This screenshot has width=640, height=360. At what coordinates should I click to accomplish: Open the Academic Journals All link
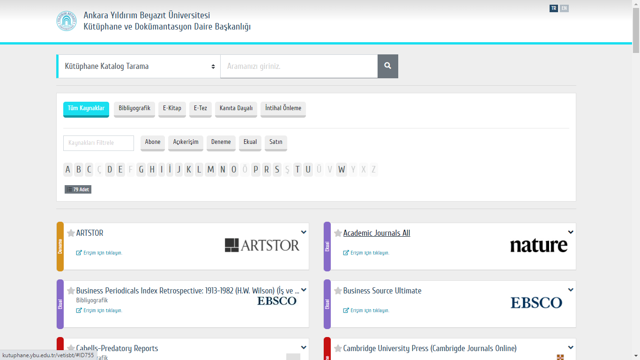coord(376,233)
